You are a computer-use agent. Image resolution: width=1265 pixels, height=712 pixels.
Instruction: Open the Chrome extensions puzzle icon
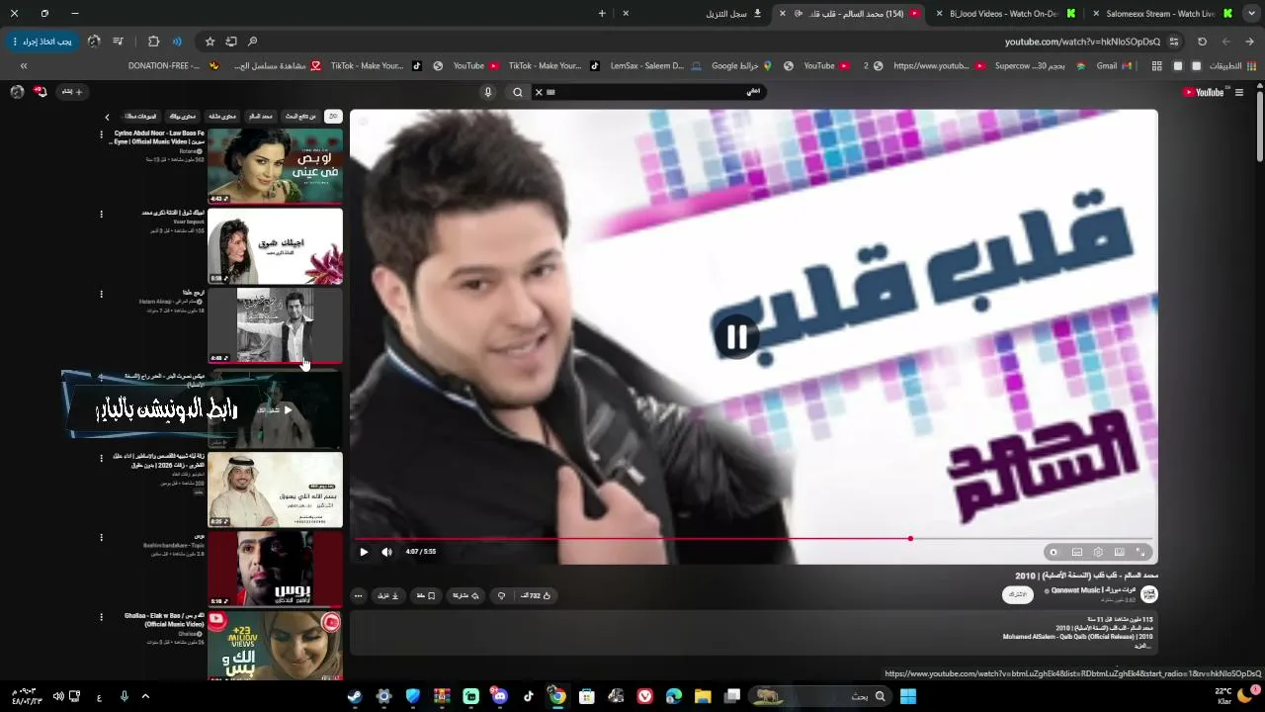coord(153,42)
